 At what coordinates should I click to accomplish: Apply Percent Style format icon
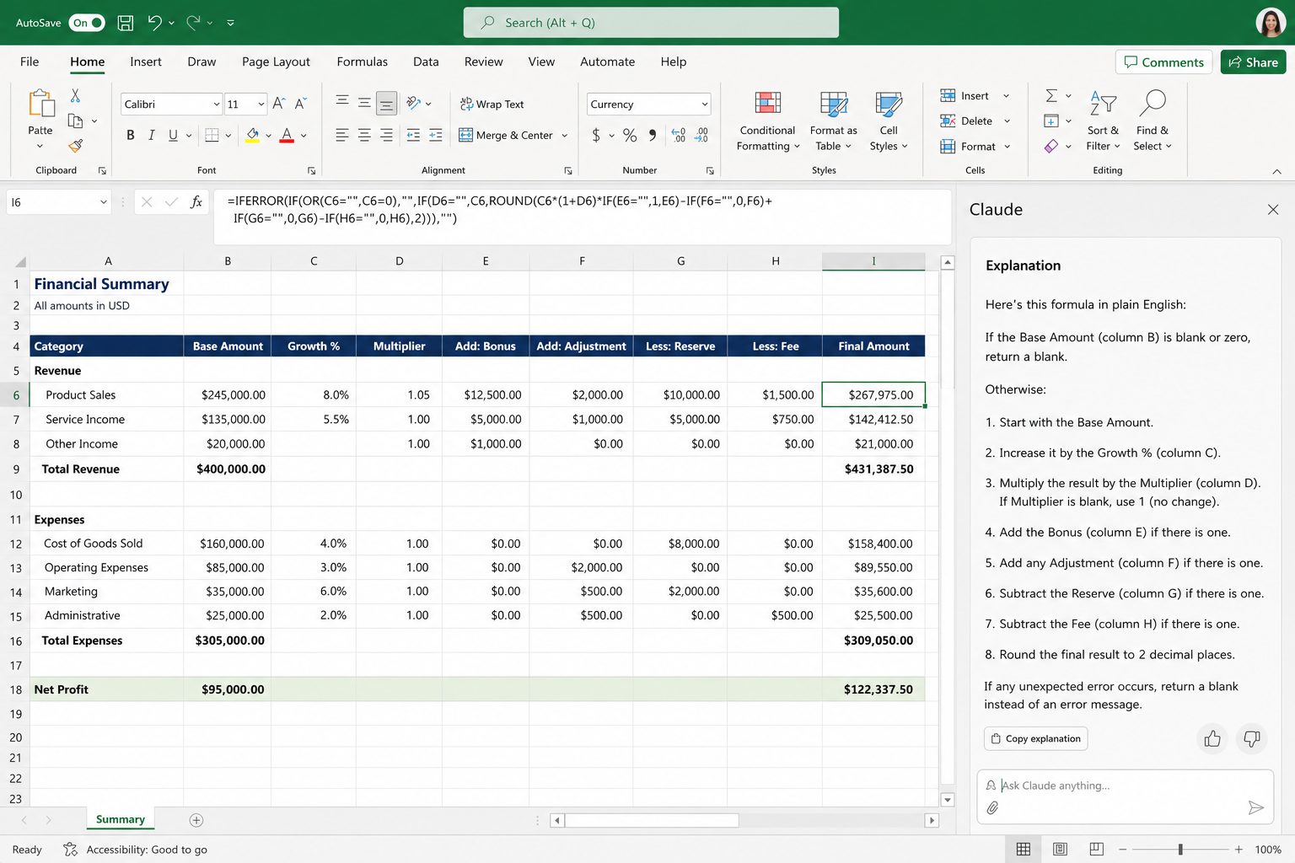pos(630,135)
